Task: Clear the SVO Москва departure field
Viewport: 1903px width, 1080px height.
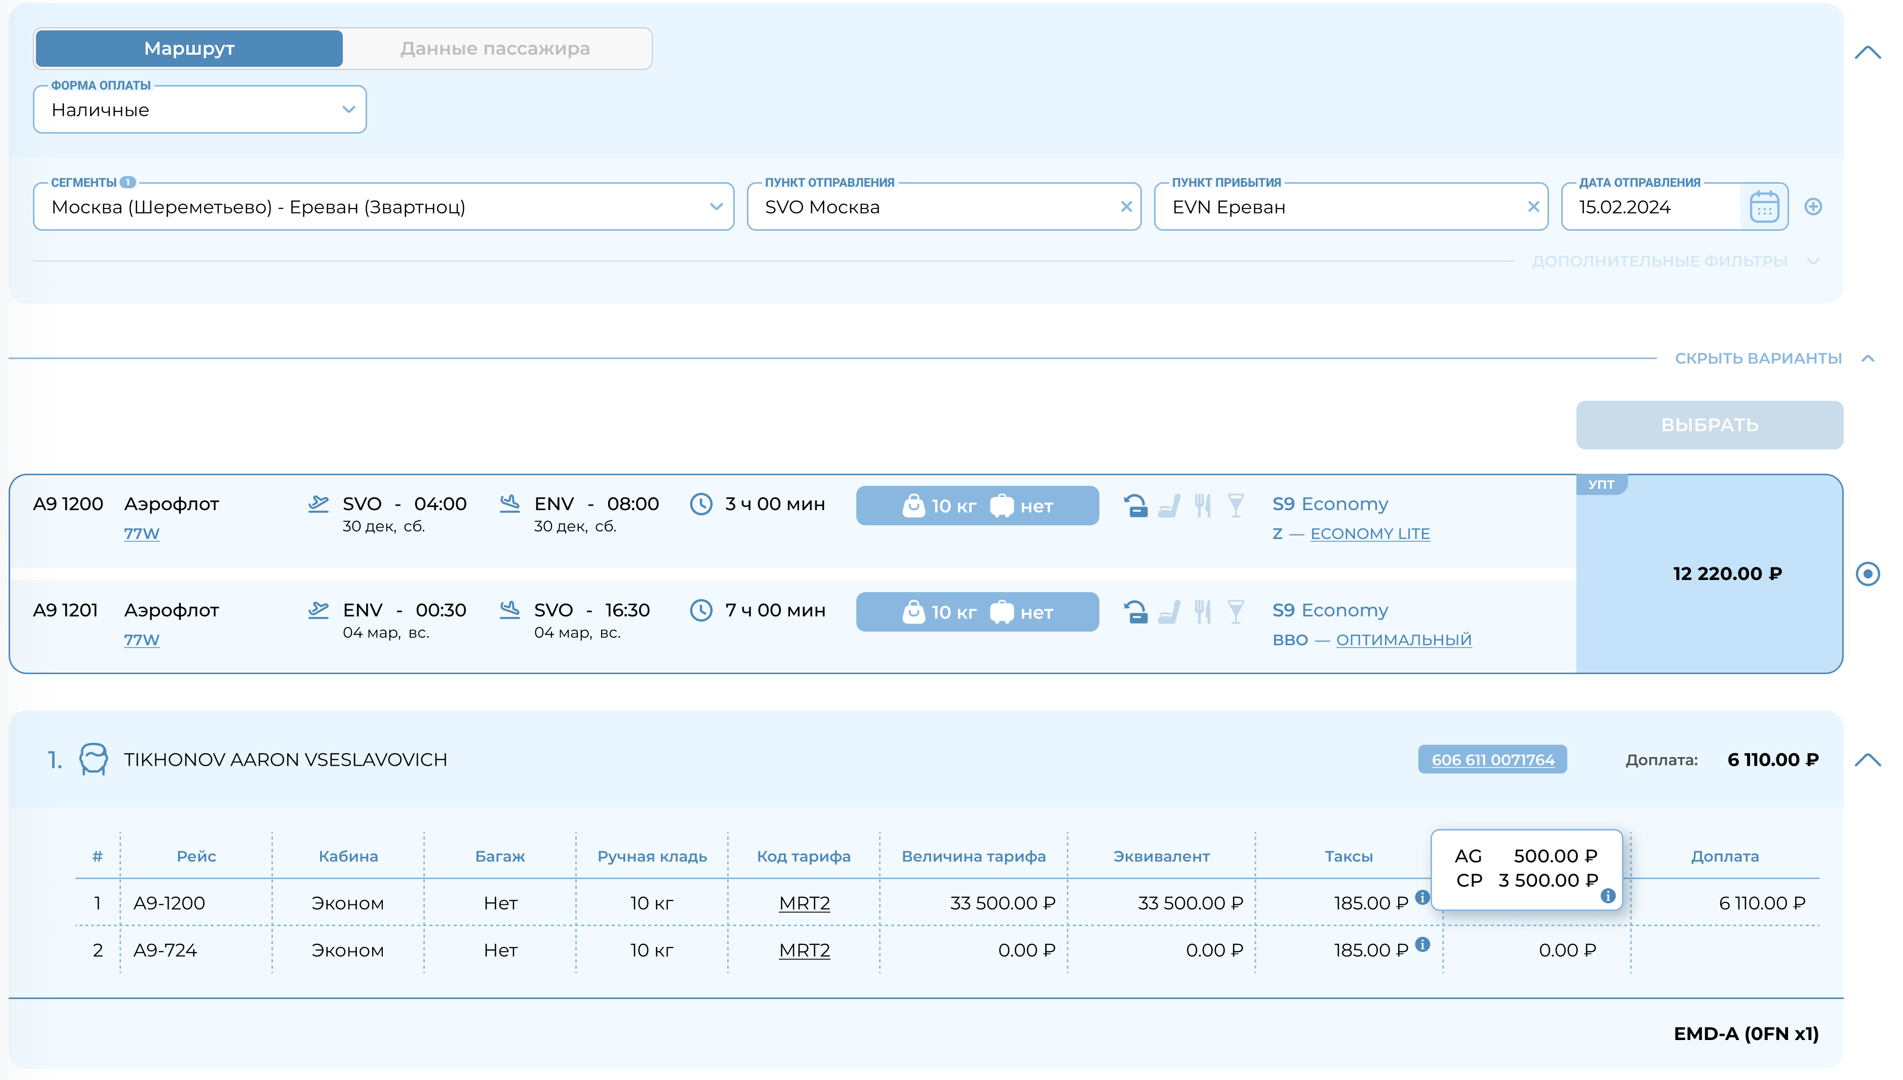Action: click(x=1126, y=207)
